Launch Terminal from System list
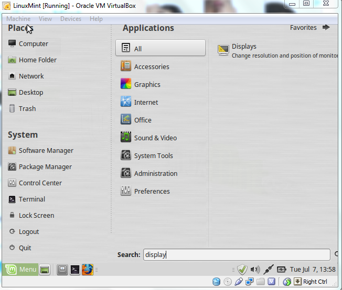 [x=27, y=199]
